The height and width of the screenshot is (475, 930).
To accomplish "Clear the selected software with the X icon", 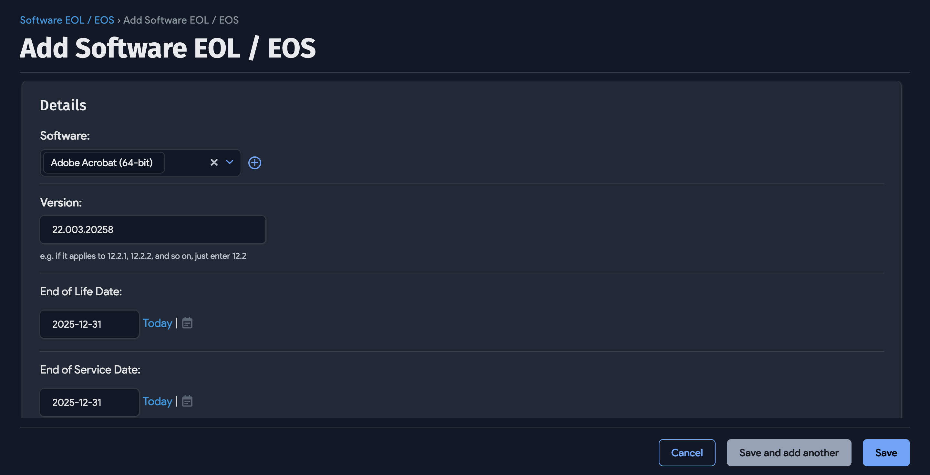I will [x=214, y=163].
